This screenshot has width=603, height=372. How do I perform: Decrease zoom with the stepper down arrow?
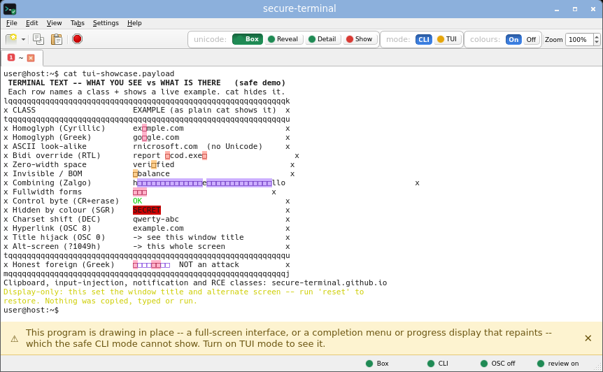click(x=597, y=43)
